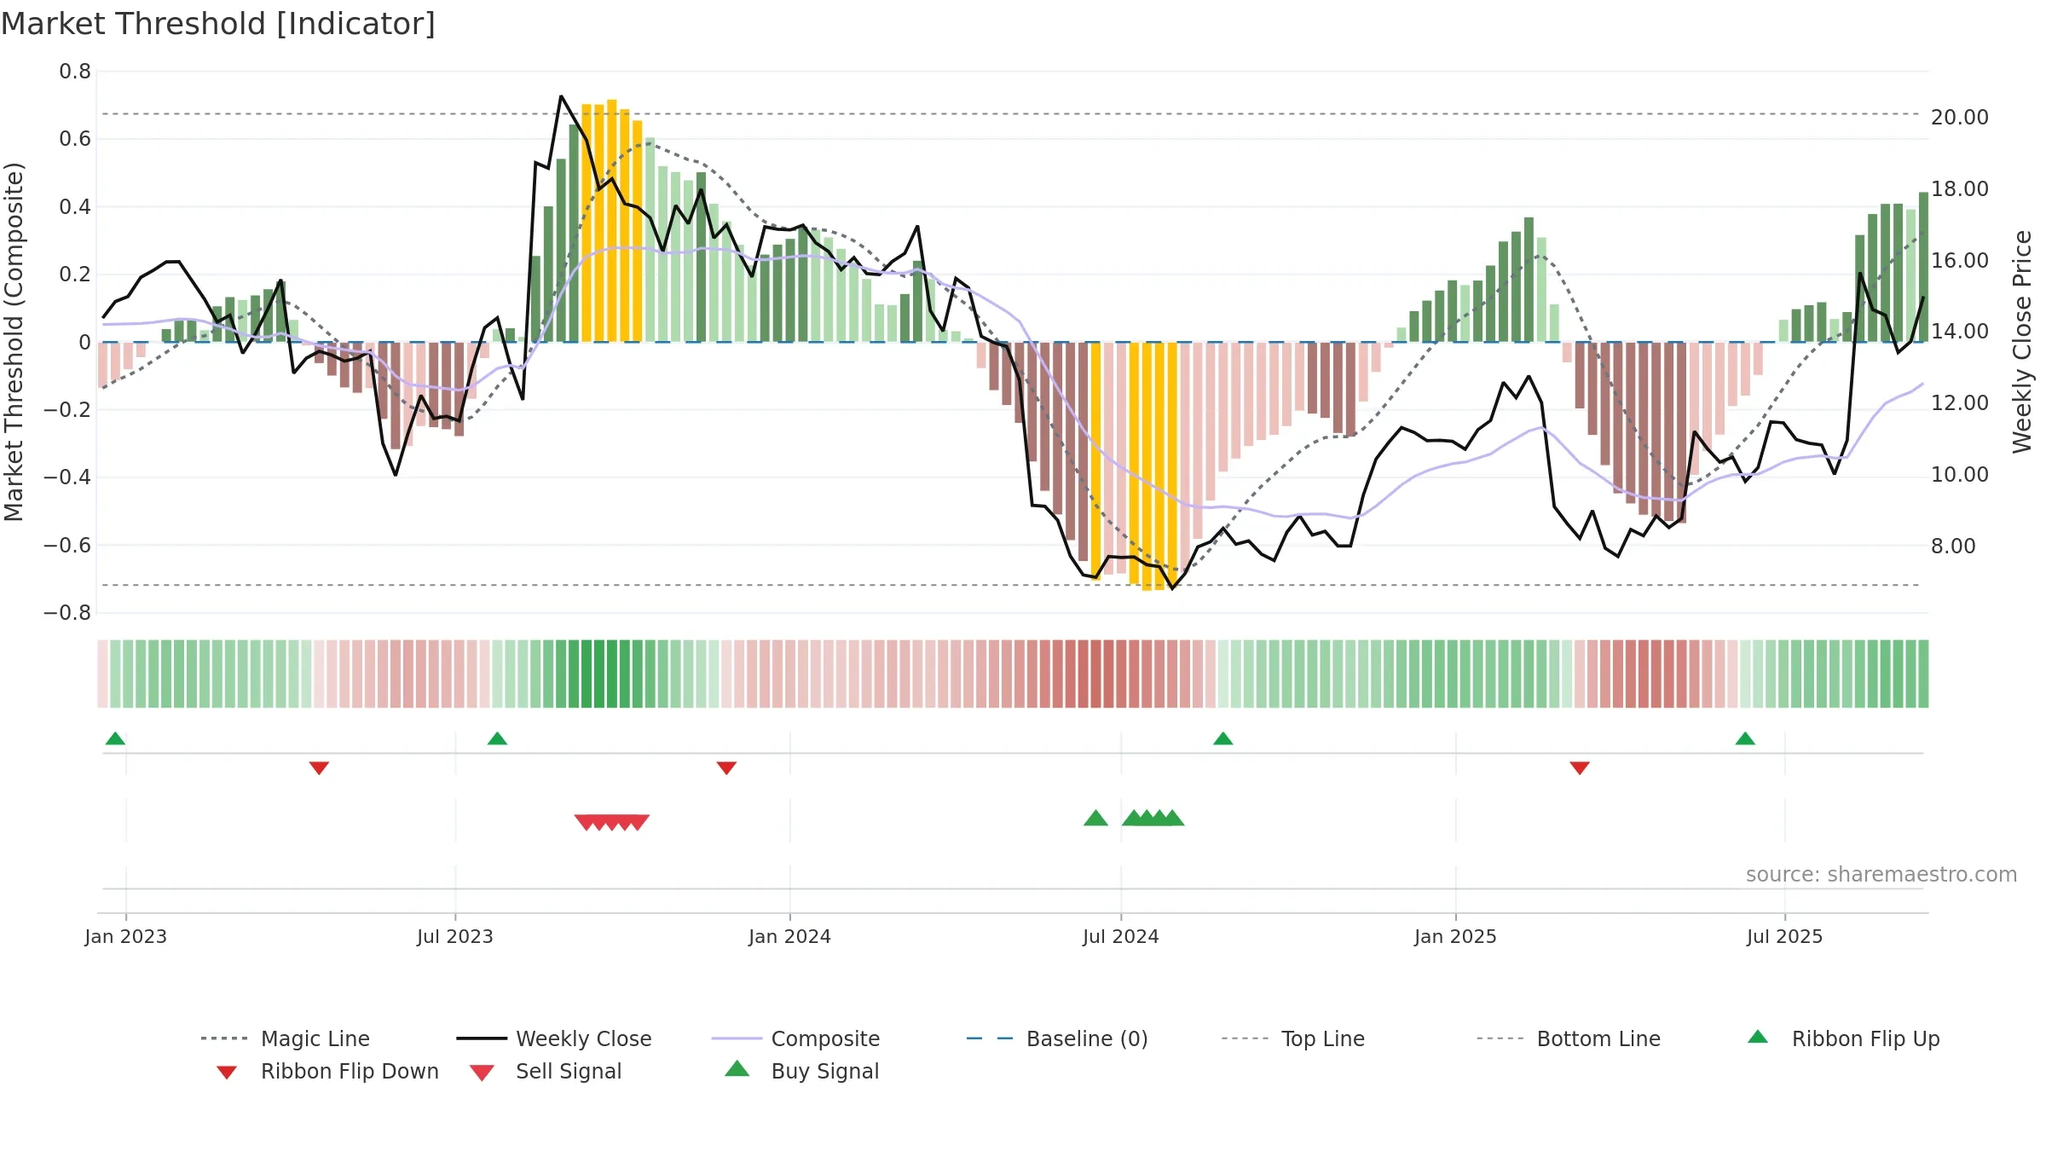This screenshot has width=2046, height=1151.
Task: Toggle the Top Line legend entry
Action: point(1292,1038)
